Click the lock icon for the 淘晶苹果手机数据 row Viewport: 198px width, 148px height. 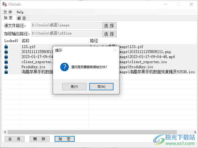point(6,72)
